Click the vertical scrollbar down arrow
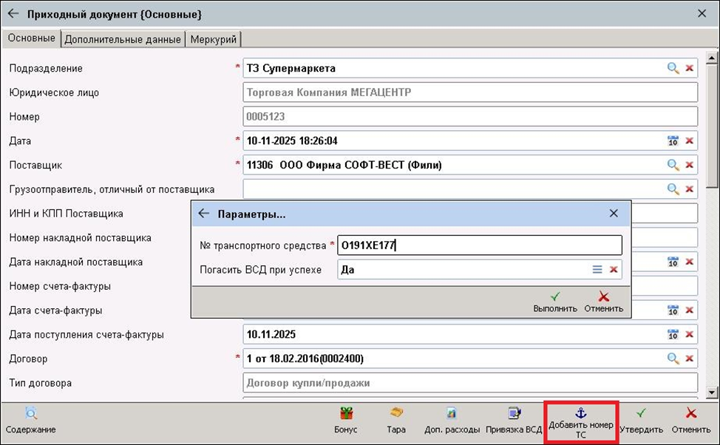This screenshot has width=720, height=445. (x=713, y=393)
